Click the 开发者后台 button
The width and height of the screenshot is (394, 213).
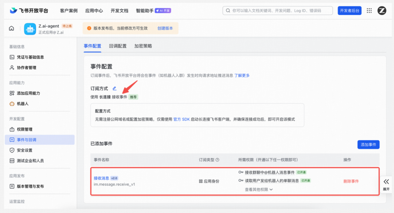coord(349,11)
